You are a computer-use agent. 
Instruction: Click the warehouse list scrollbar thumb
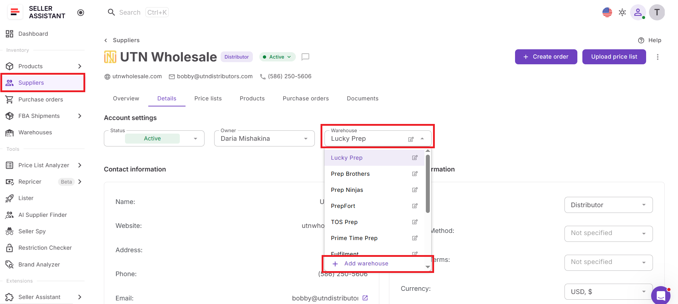click(428, 183)
